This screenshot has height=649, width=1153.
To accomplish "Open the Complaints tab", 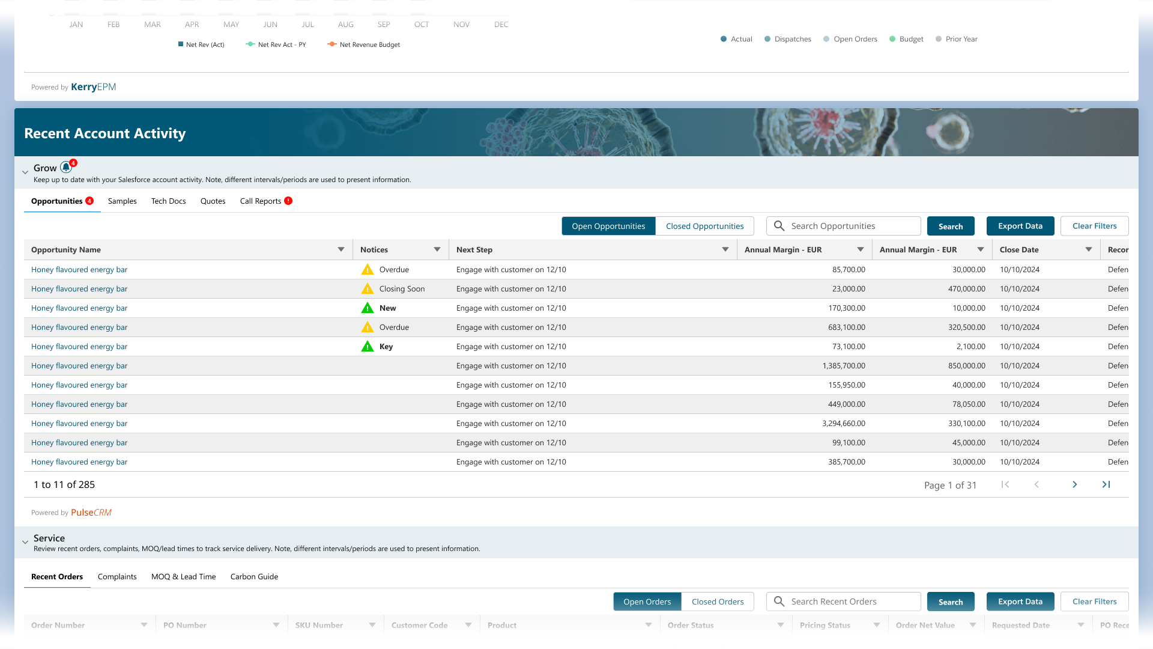I will 117,576.
